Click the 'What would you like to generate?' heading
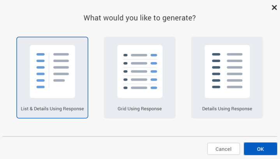This screenshot has width=280, height=159. point(140,18)
